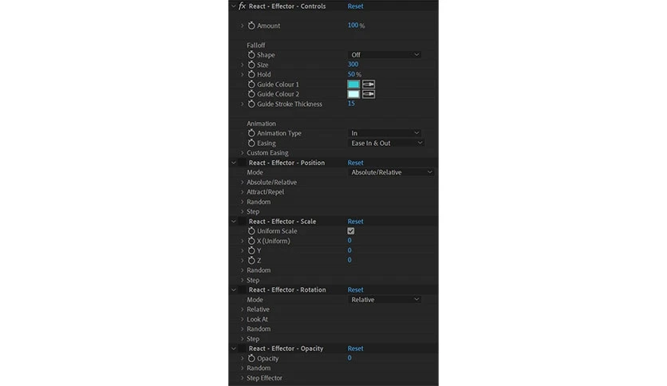This screenshot has height=386, width=667.
Task: Open the Guide Colour 1 swatch
Action: (x=353, y=85)
